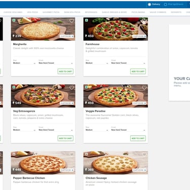
Task: Customise the Pepper Barbecue Chicken pizza
Action: [x=67, y=170]
